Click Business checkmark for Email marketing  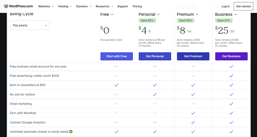point(231,104)
